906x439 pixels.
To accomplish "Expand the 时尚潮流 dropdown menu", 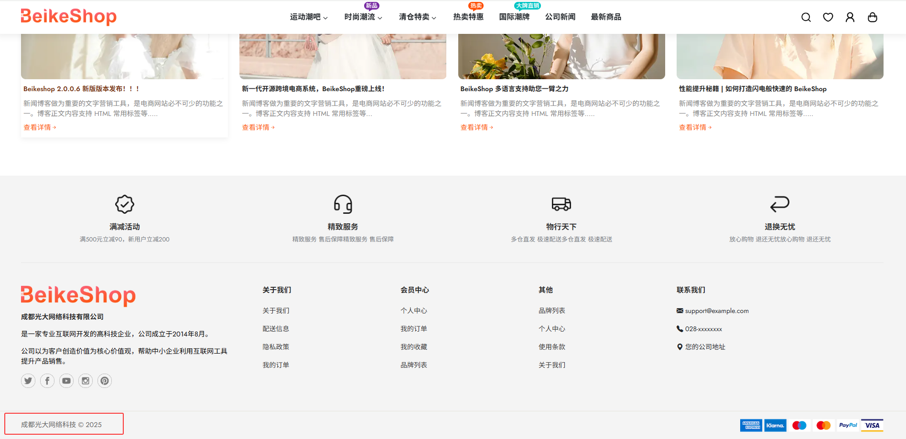I will tap(362, 17).
